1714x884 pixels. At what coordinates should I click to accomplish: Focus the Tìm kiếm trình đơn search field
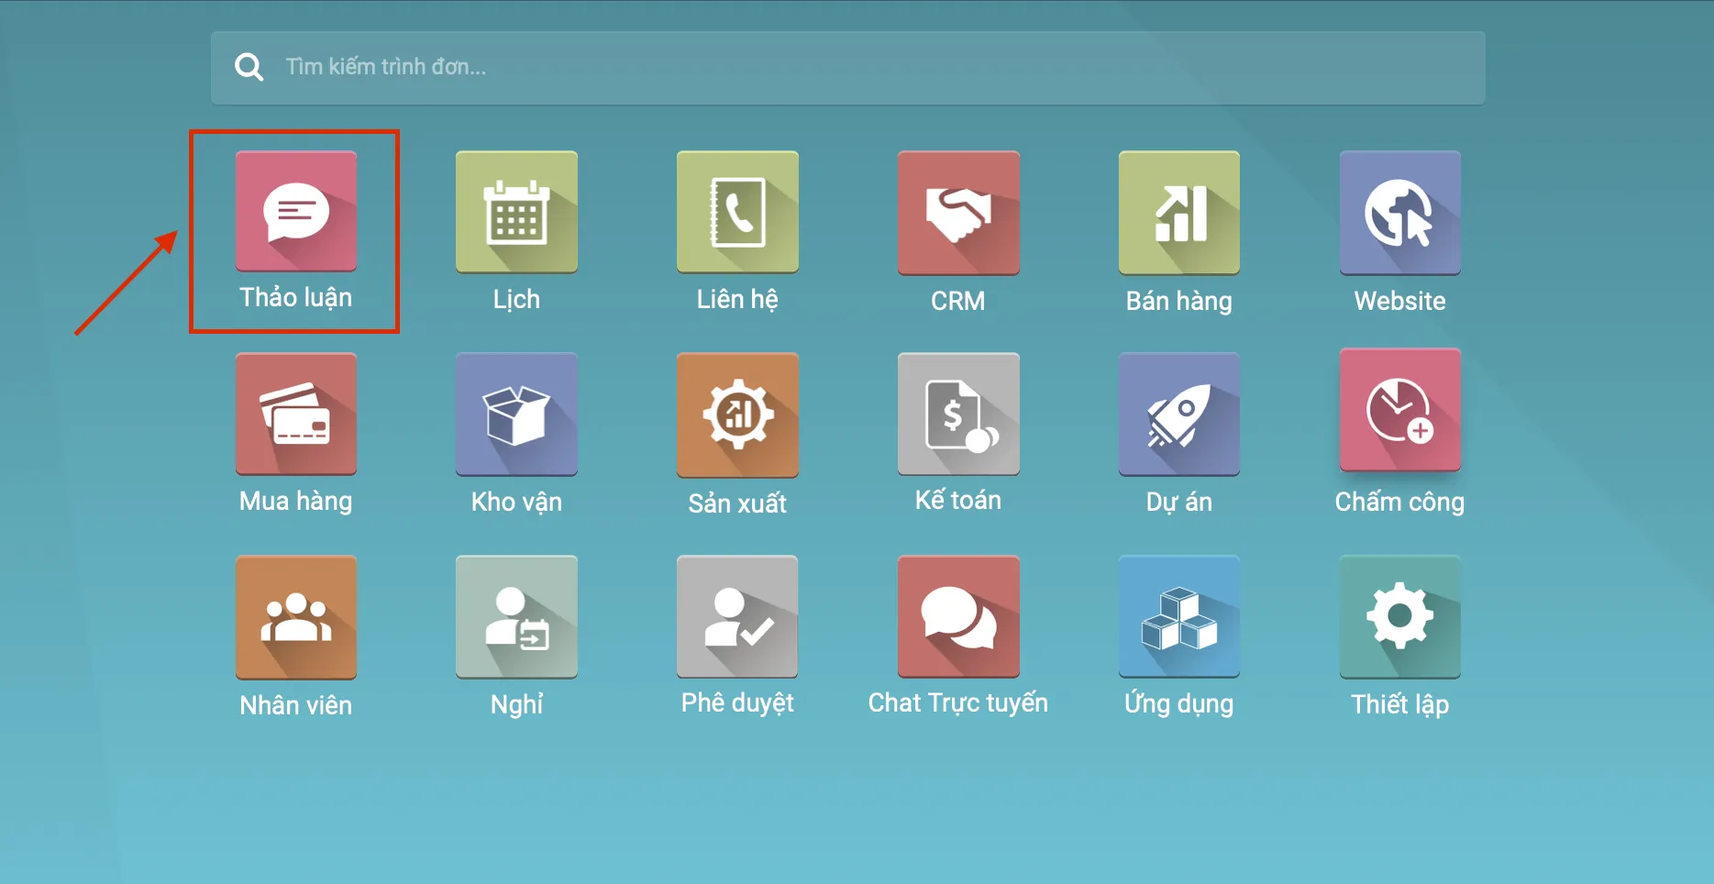pyautogui.click(x=847, y=68)
